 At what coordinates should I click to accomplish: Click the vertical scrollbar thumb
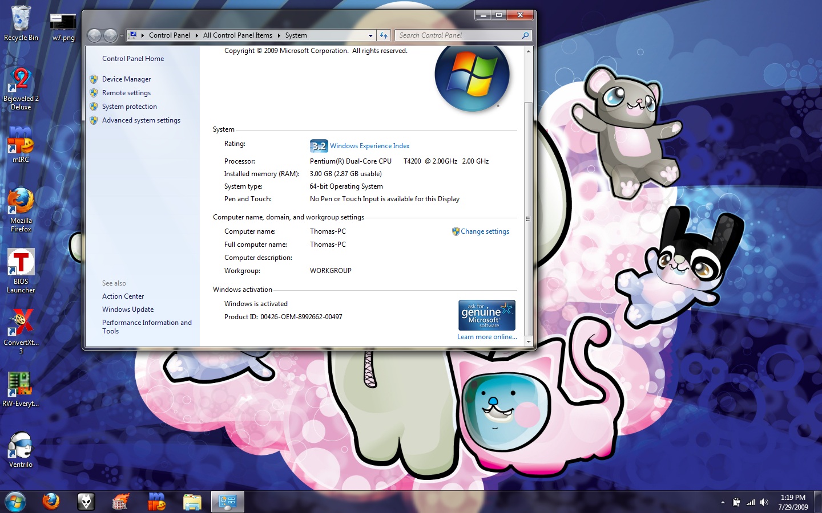coord(528,219)
